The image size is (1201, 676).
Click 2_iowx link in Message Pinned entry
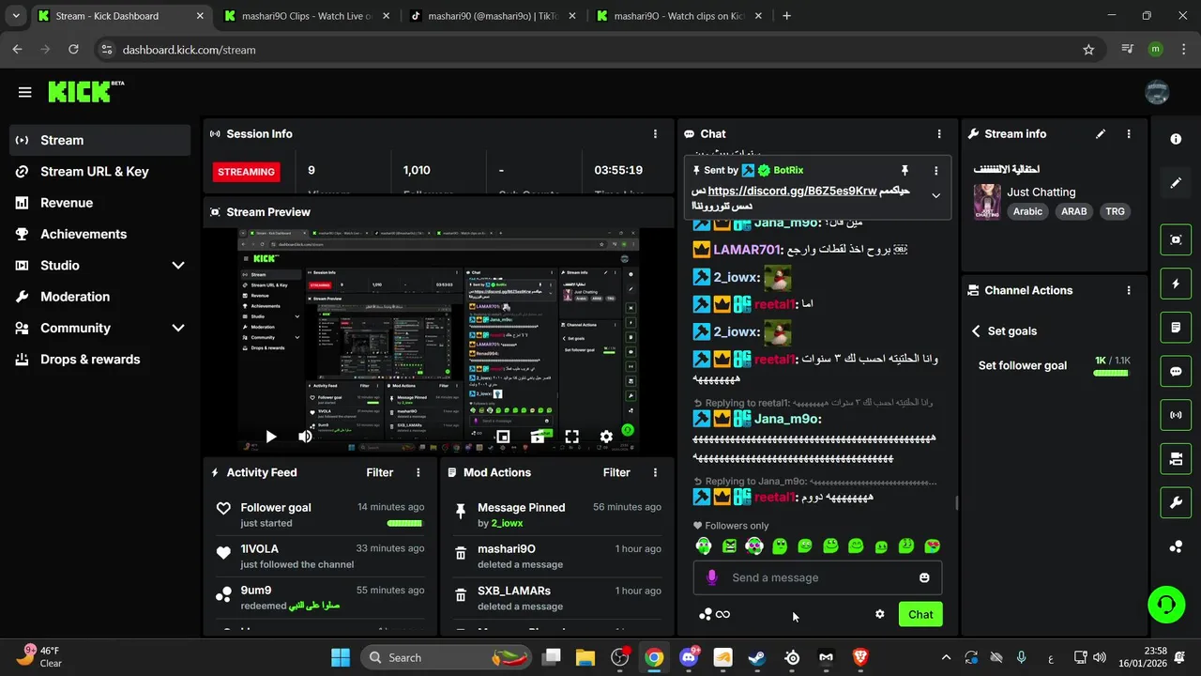507,523
